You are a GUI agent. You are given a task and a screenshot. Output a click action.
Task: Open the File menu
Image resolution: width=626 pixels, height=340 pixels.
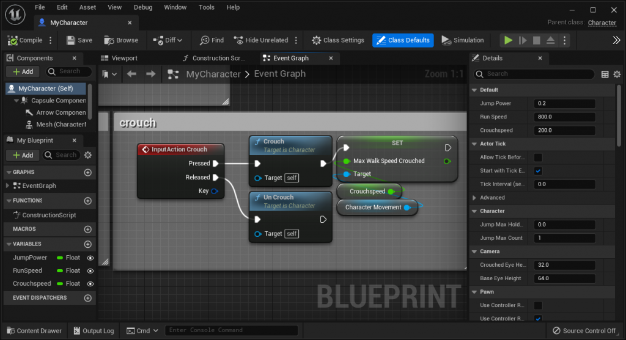pyautogui.click(x=40, y=7)
